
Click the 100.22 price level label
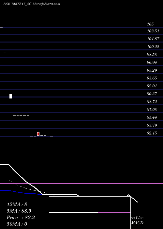[x=153, y=47]
